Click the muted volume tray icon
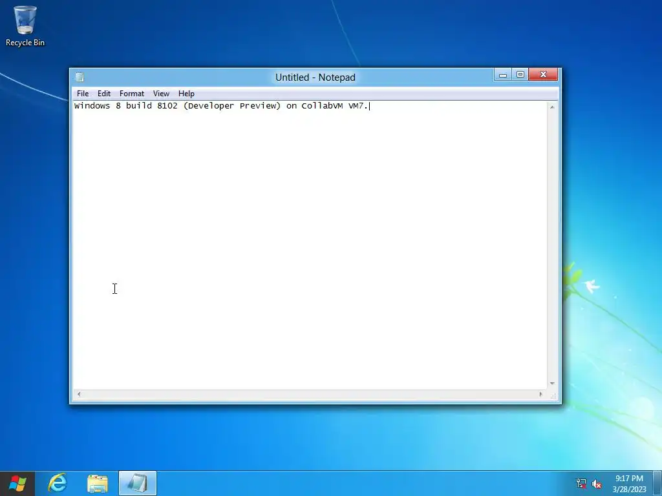The image size is (662, 496). (597, 483)
